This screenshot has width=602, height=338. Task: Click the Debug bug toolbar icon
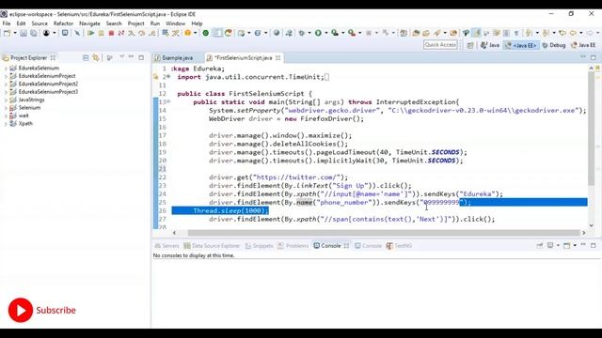click(302, 33)
